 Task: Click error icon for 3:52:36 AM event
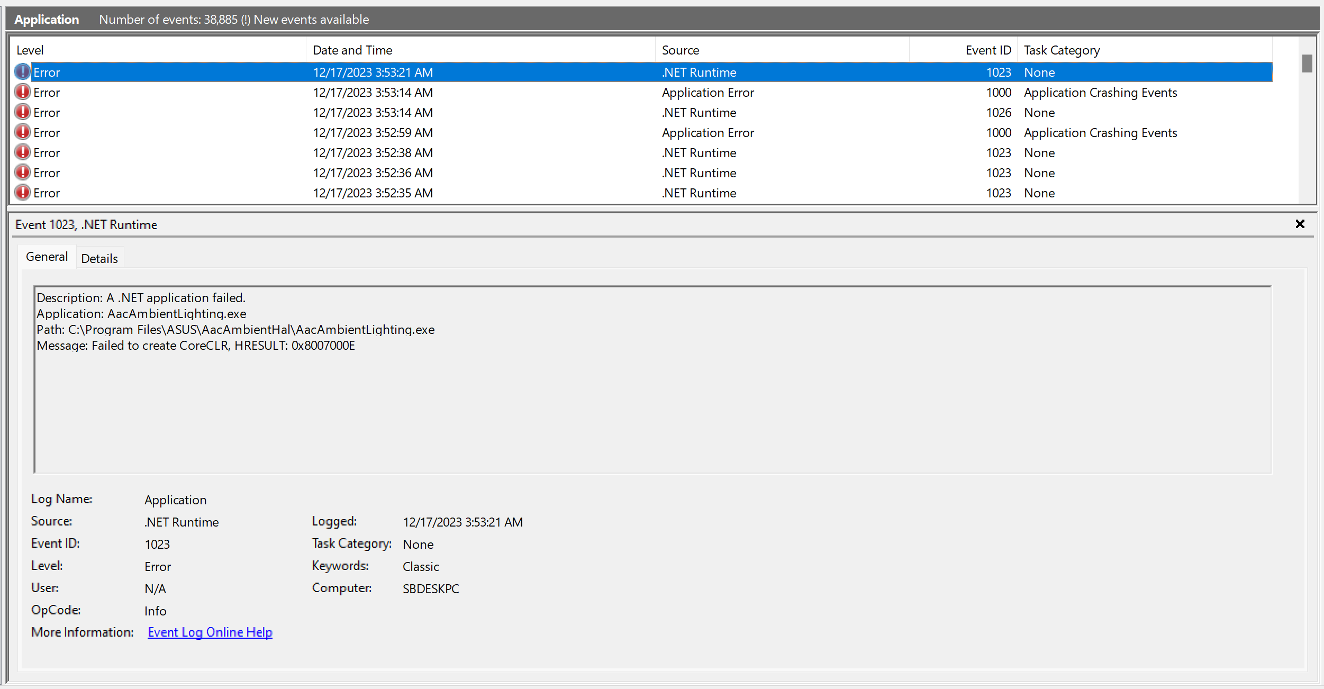click(x=23, y=173)
